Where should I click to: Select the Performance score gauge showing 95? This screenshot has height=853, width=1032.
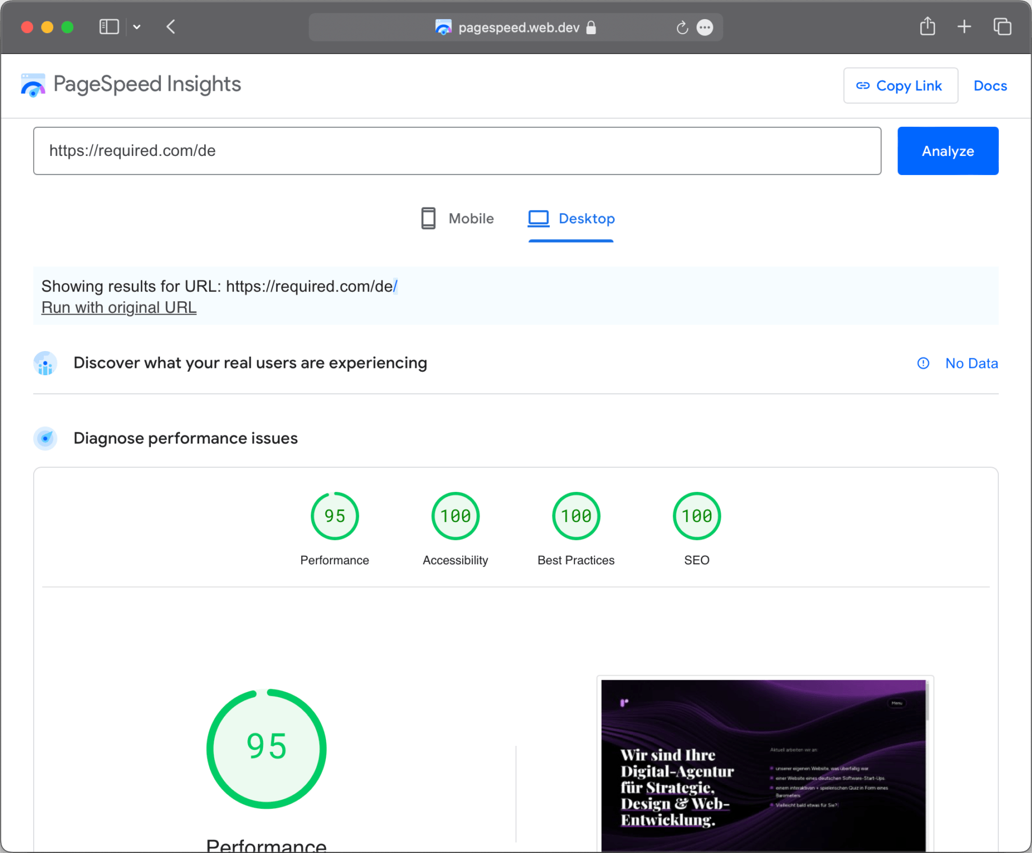click(334, 515)
